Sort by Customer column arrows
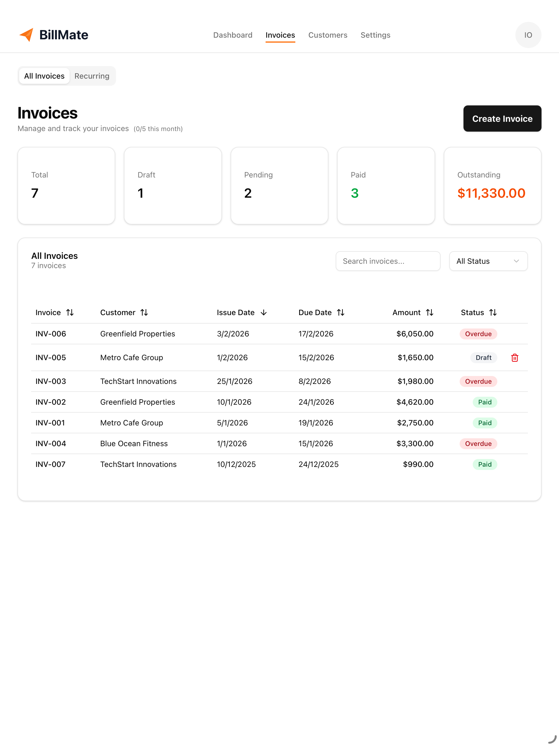Image resolution: width=559 pixels, height=746 pixels. coord(144,312)
